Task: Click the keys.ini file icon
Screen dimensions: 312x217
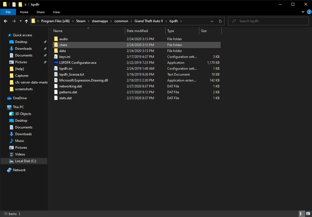Action: [56, 57]
